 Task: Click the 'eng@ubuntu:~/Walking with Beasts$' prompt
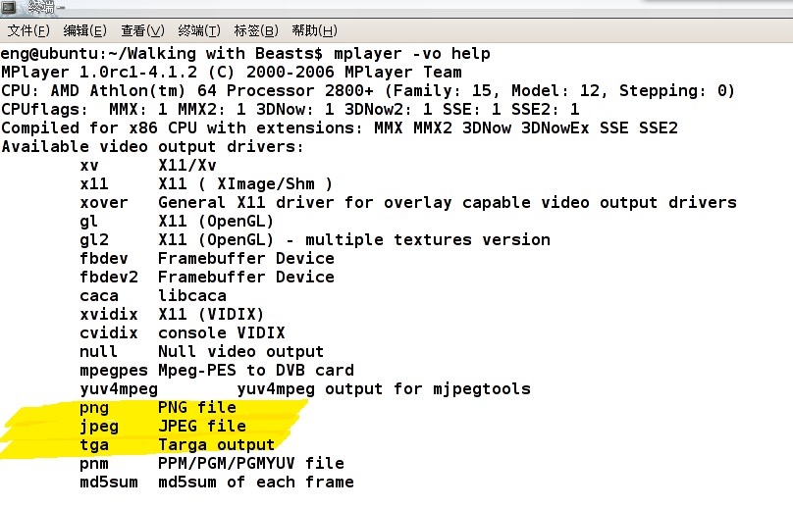pos(162,54)
